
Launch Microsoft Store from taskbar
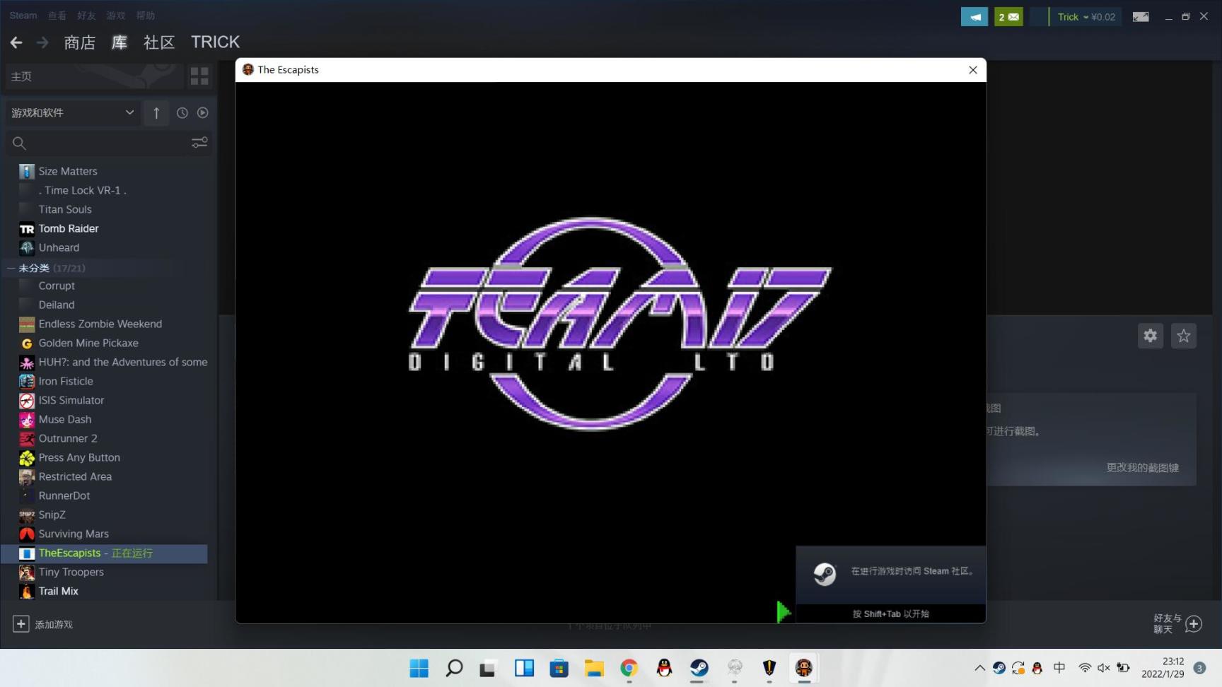(x=559, y=668)
